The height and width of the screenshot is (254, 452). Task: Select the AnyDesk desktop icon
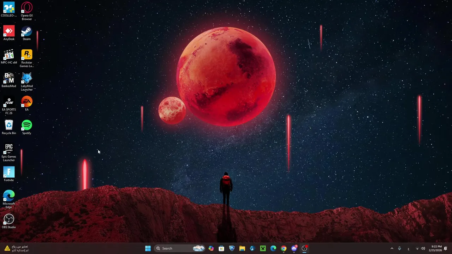[x=9, y=33]
